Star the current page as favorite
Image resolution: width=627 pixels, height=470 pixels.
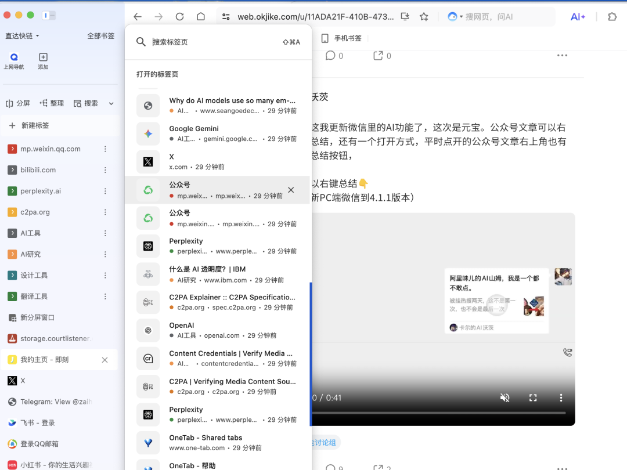click(x=424, y=17)
